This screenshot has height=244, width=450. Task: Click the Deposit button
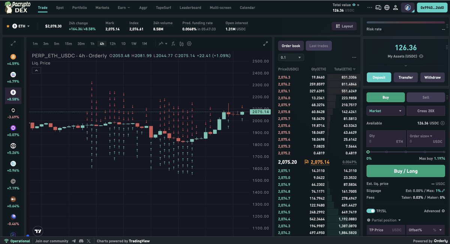pyautogui.click(x=379, y=77)
